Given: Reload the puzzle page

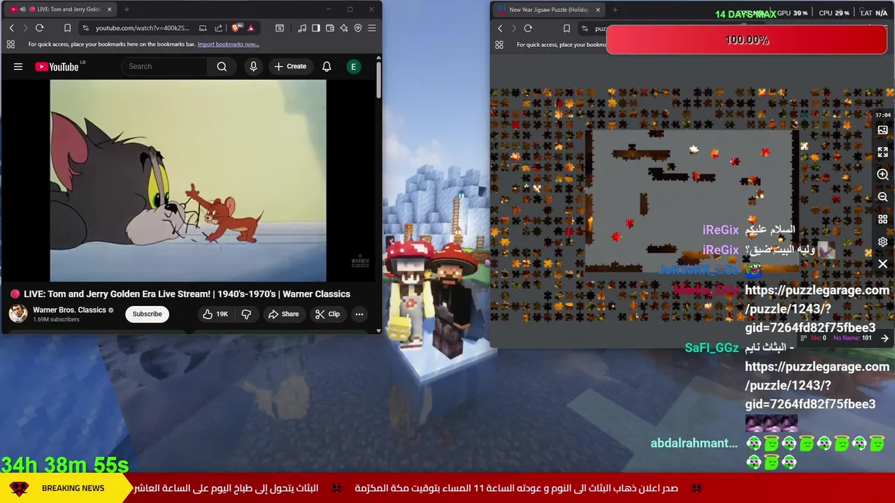Looking at the screenshot, I should 528,28.
